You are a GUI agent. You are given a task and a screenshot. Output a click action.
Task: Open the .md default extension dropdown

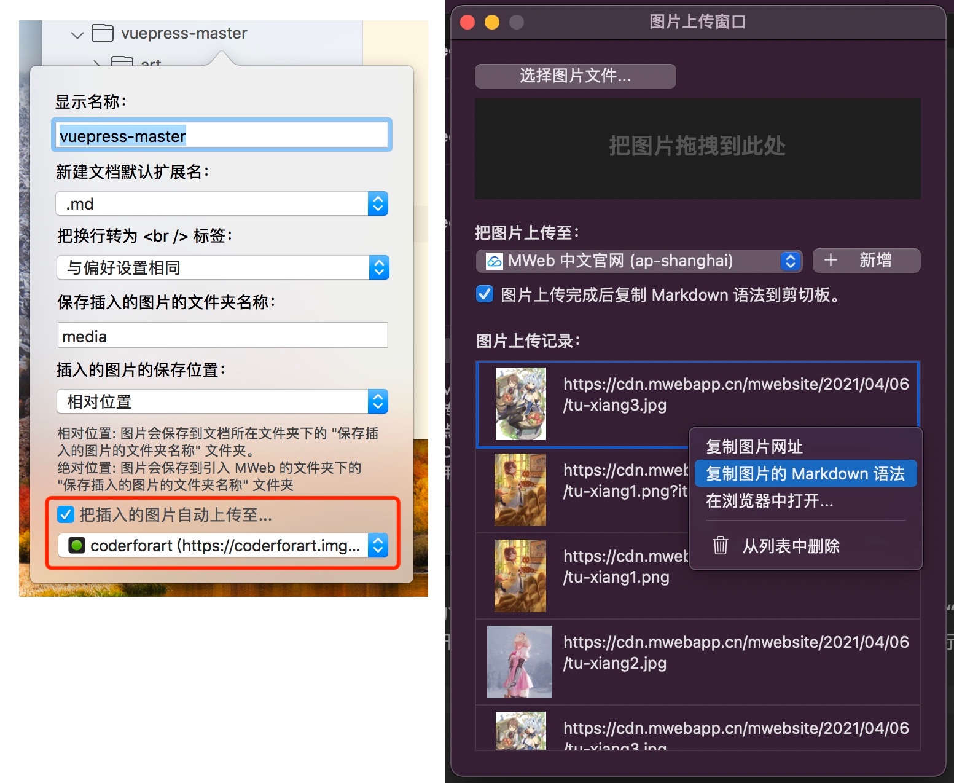tap(378, 203)
